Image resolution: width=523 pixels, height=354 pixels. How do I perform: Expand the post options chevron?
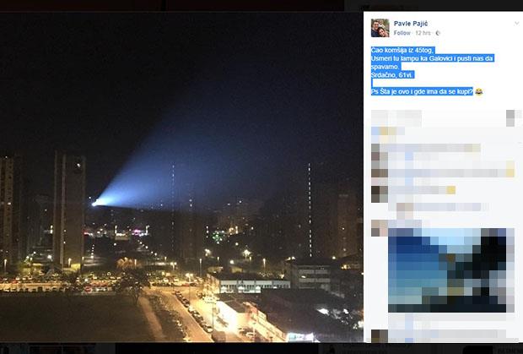click(x=516, y=24)
